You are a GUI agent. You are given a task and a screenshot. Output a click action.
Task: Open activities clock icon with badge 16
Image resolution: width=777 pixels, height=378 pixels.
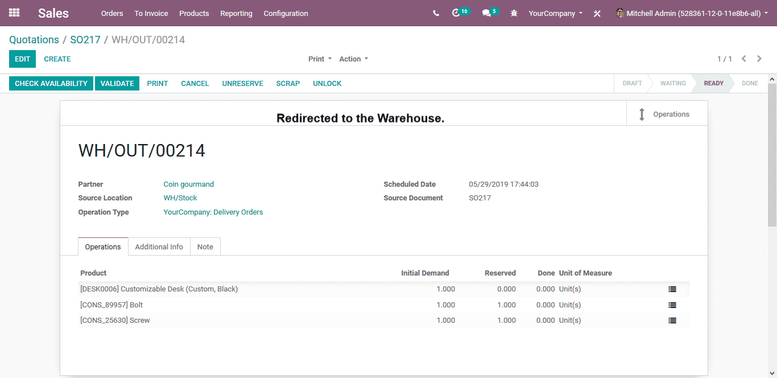[x=456, y=13]
